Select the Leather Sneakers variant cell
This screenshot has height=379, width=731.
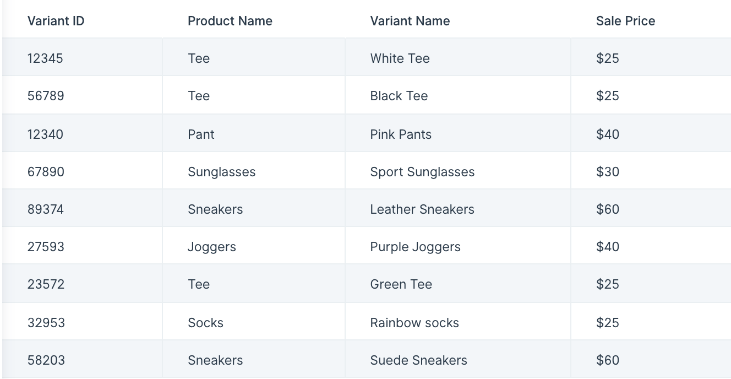pos(422,209)
